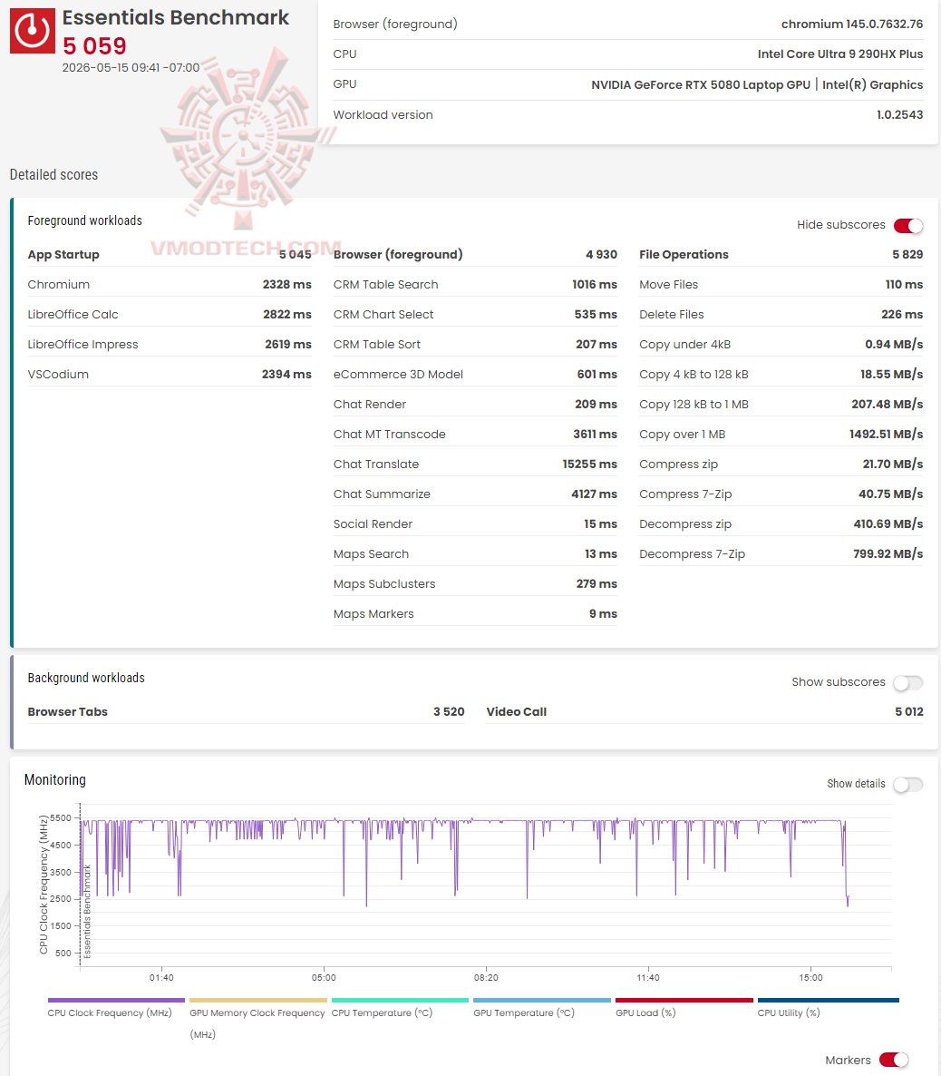Image resolution: width=941 pixels, height=1076 pixels.
Task: Click the Maps Markers row
Action: [475, 614]
